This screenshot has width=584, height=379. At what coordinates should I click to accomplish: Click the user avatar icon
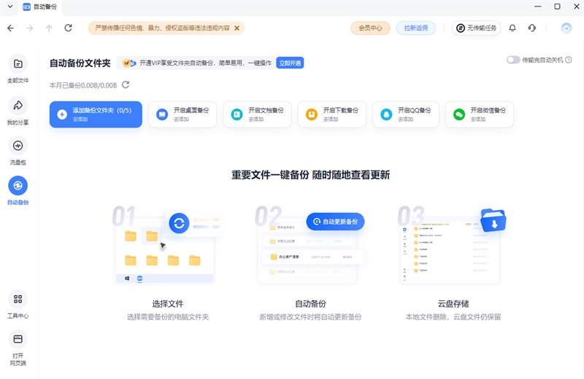(x=566, y=28)
